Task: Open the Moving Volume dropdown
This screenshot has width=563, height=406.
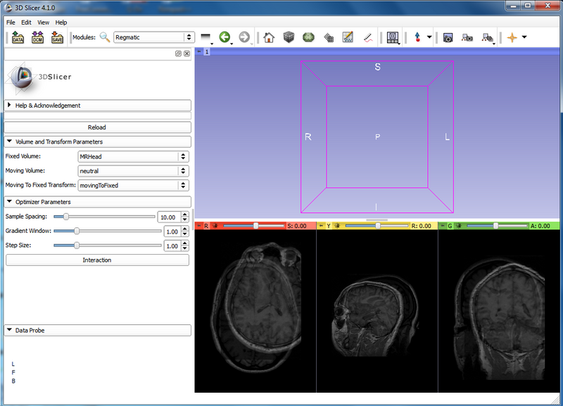Action: pyautogui.click(x=133, y=171)
